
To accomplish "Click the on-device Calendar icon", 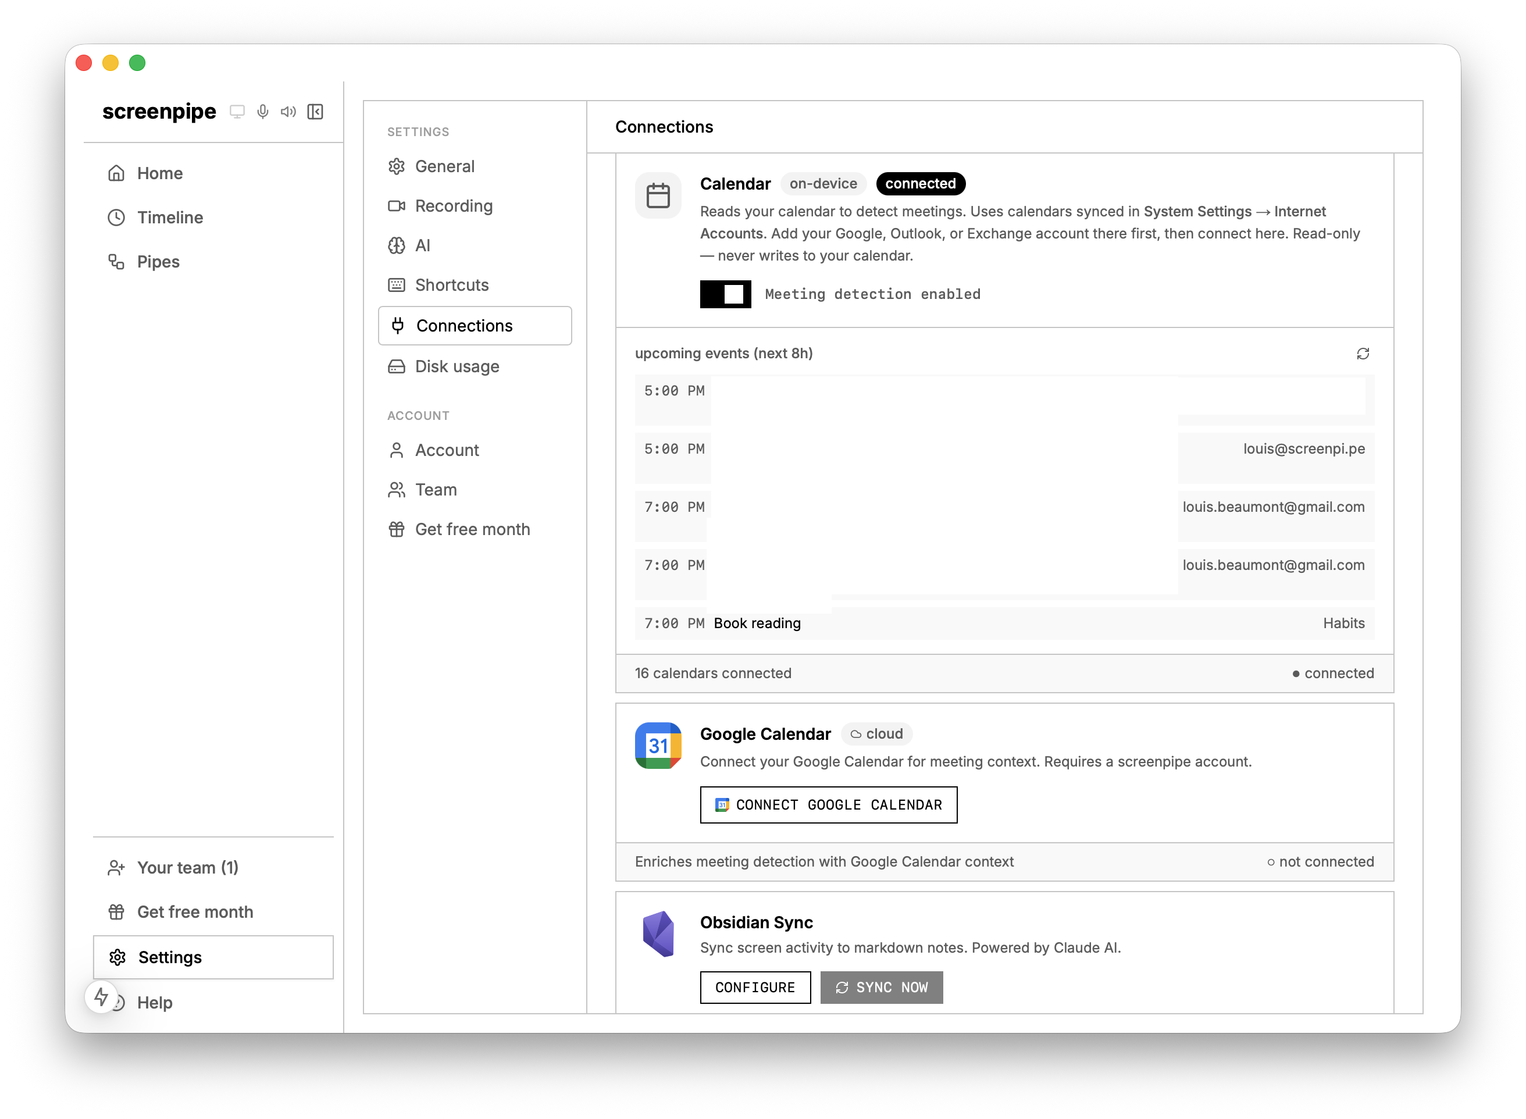I will (x=658, y=196).
